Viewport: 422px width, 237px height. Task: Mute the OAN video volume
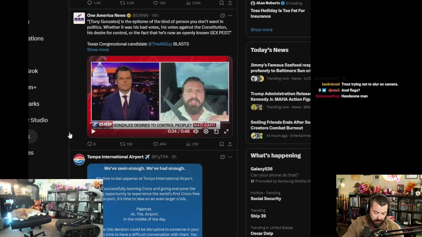tap(196, 131)
